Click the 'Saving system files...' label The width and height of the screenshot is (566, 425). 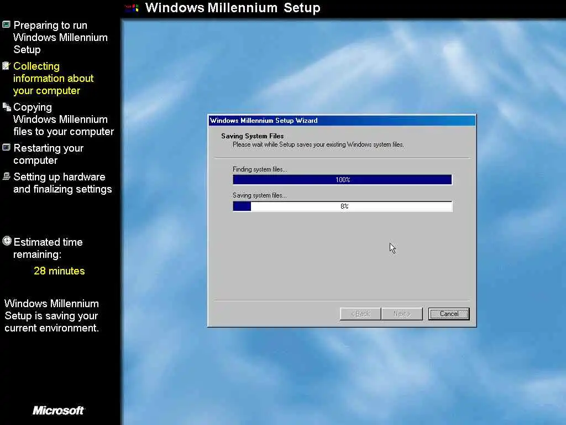[260, 195]
